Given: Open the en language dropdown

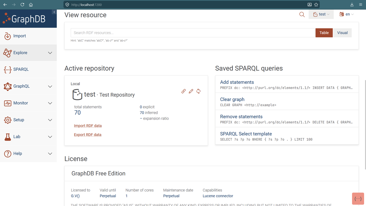Looking at the screenshot, I should point(346,14).
